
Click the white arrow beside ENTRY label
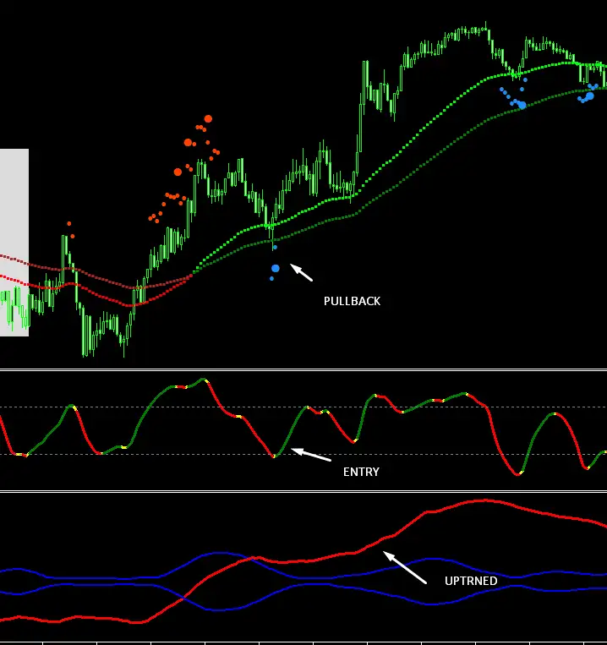click(x=311, y=455)
